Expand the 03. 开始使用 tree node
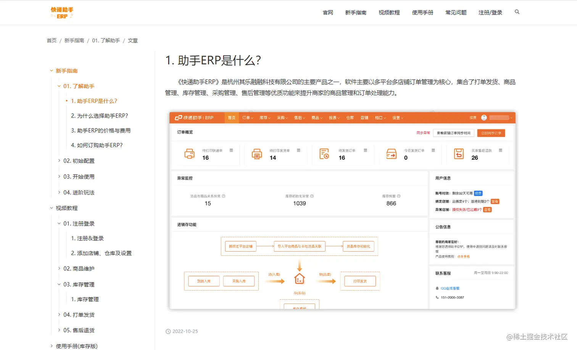 (59, 177)
